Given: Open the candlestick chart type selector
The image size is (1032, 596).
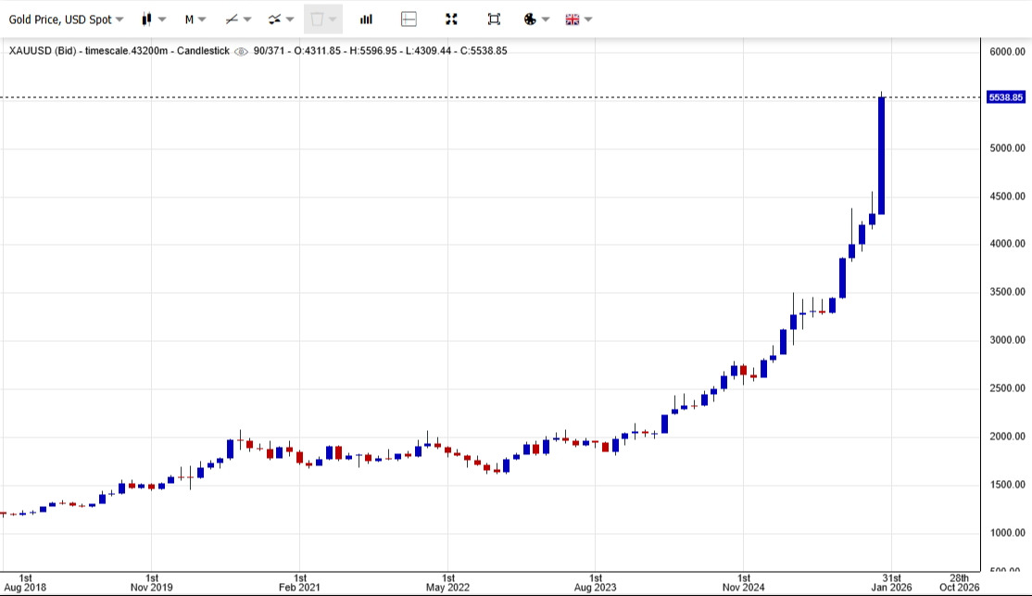Looking at the screenshot, I should pos(146,19).
